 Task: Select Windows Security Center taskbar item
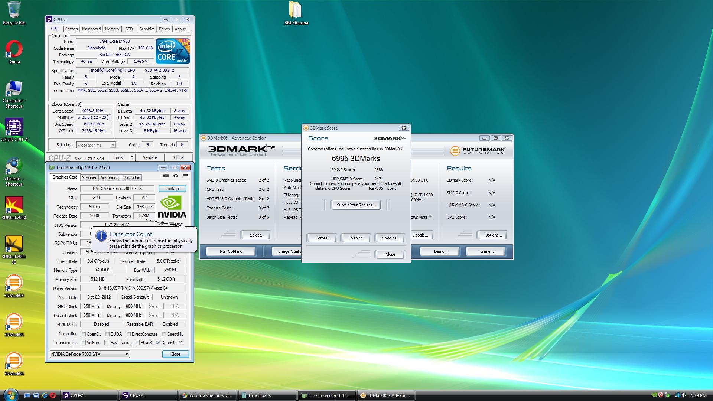(x=207, y=395)
